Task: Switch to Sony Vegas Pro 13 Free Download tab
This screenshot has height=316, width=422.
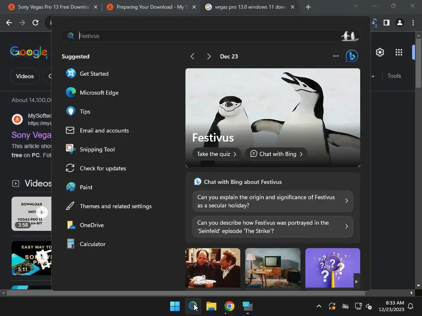Action: [x=53, y=7]
